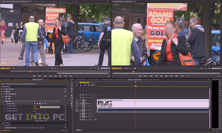Open timeline display settings wrench
The width and height of the screenshot is (222, 133).
pos(93,85)
